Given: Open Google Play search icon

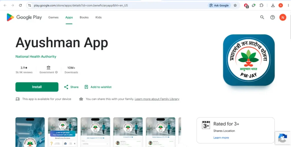Looking at the screenshot, I should (262, 17).
